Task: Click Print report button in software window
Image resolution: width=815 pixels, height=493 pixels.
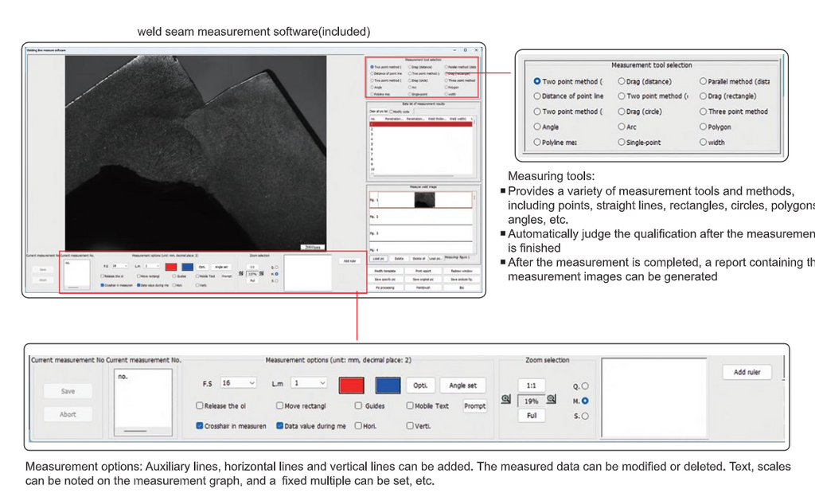Action: pos(423,271)
